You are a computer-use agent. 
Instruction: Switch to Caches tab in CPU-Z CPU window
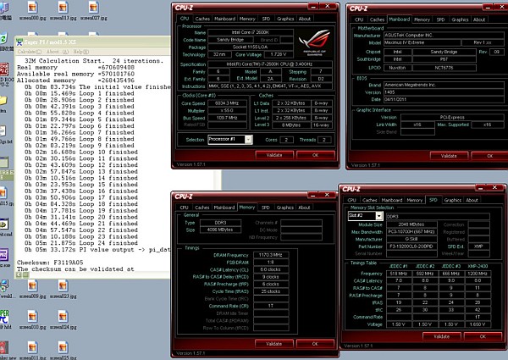point(202,19)
